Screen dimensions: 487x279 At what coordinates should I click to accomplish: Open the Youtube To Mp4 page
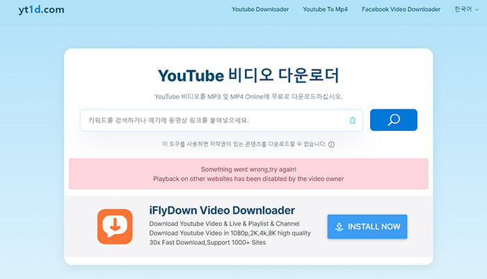coord(325,9)
